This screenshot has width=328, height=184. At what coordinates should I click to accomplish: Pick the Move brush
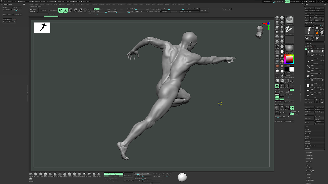click(277, 22)
